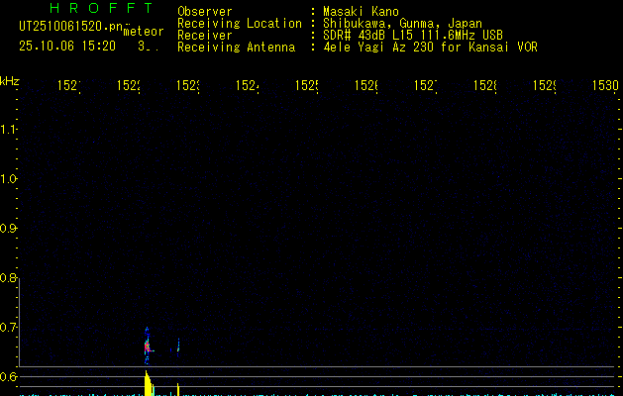
Task: Click the yellow 'meteor' label
Action: pos(144,32)
